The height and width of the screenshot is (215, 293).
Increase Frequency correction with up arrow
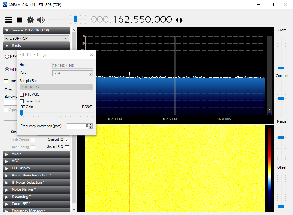[x=91, y=125]
